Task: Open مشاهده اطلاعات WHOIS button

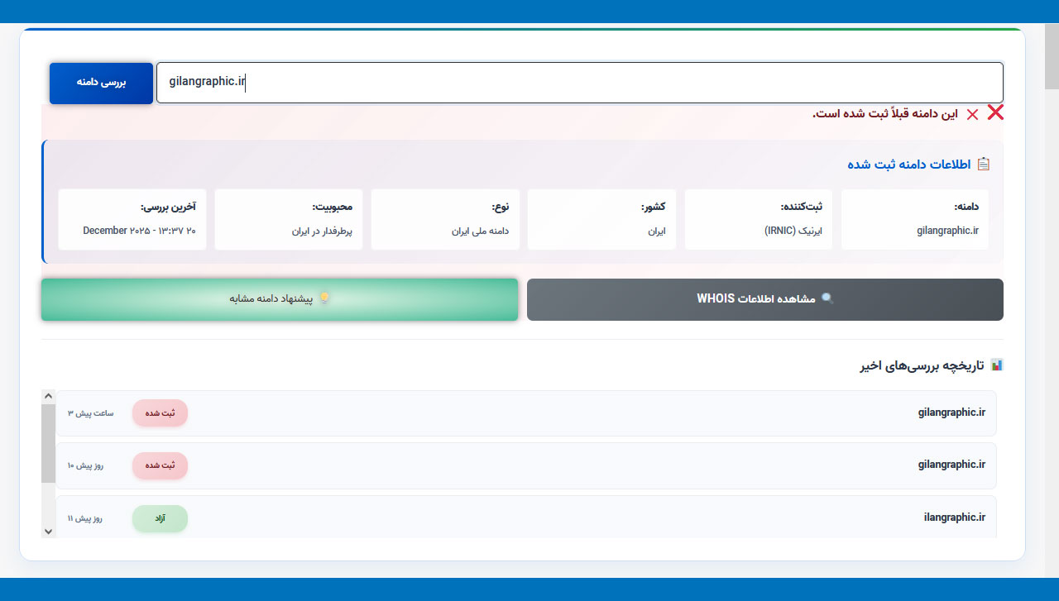Action: point(764,299)
